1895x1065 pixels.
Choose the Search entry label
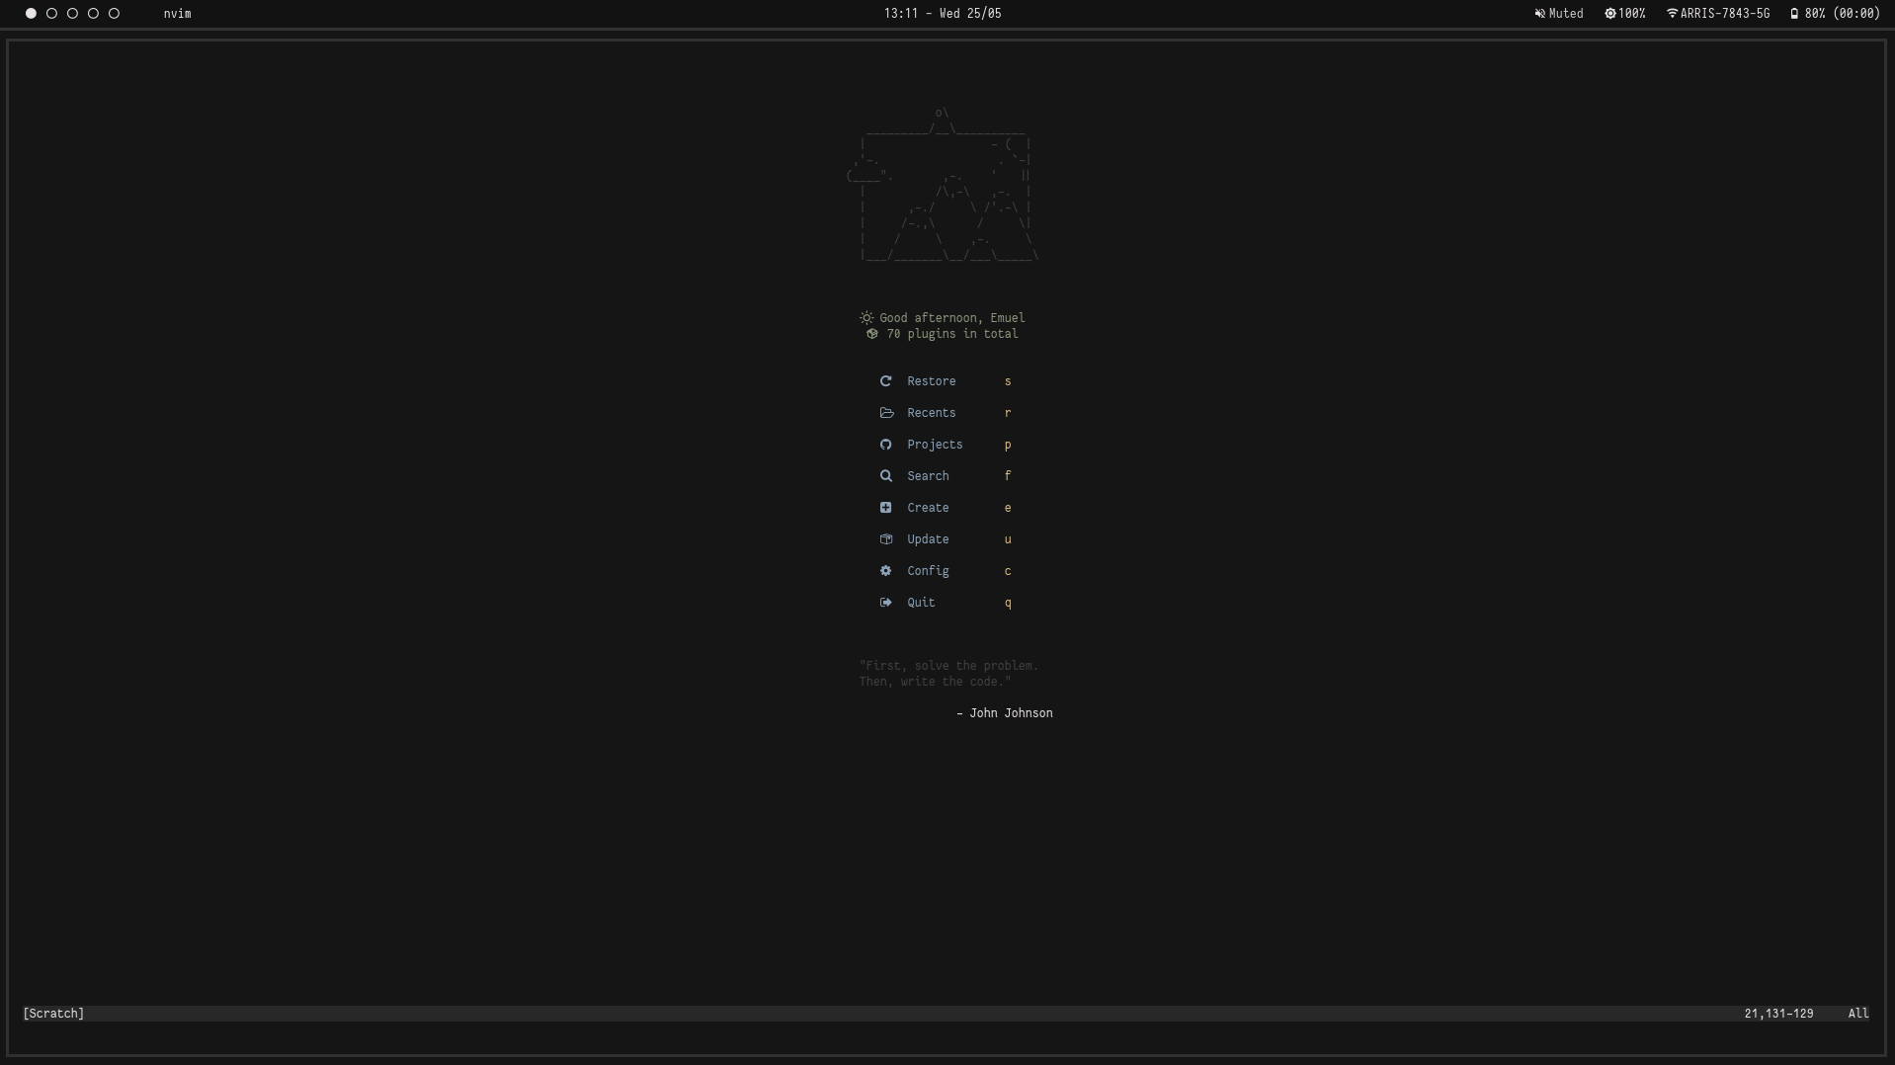click(x=928, y=476)
